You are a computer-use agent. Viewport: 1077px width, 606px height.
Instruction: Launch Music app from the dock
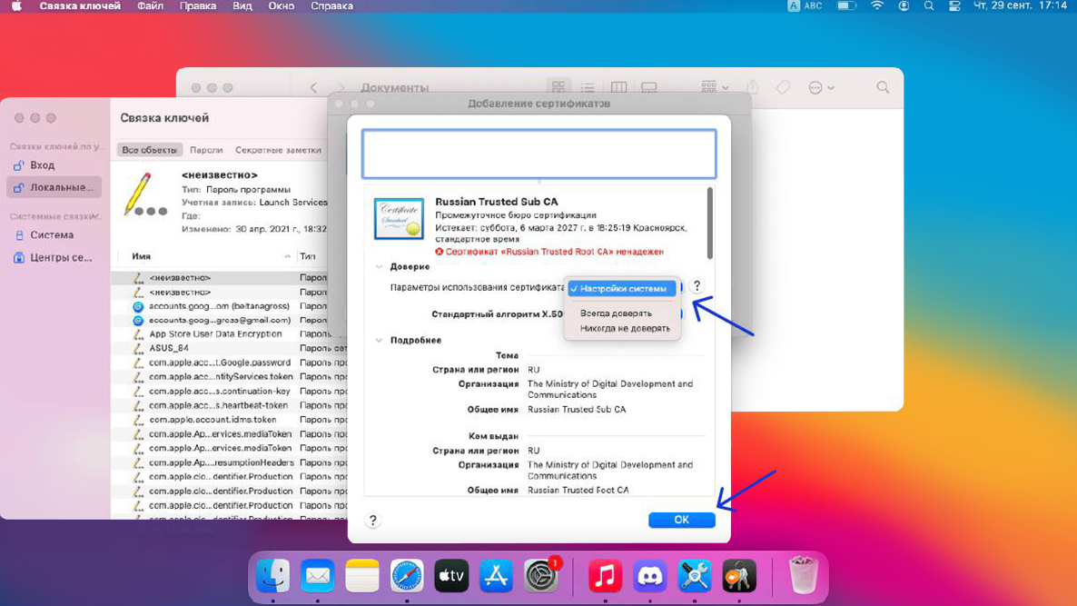point(605,576)
